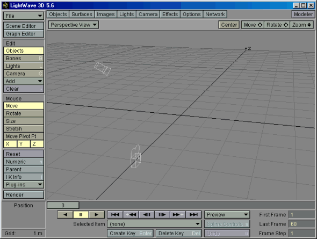
Task: Click the frame slider handle showing 0
Action: click(63, 205)
